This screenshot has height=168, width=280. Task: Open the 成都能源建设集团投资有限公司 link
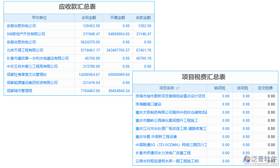32,83
